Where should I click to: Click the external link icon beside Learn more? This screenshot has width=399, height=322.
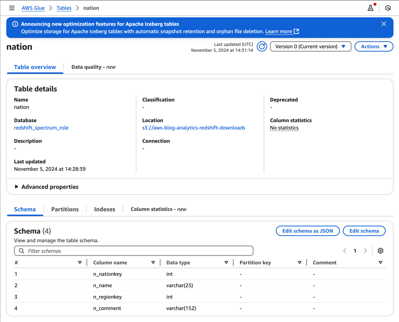(296, 32)
